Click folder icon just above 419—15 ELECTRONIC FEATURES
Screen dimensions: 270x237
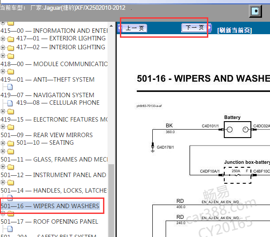pyautogui.click(x=11, y=111)
